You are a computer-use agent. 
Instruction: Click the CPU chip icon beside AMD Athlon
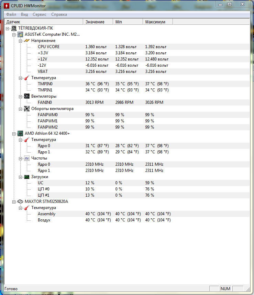click(20, 133)
